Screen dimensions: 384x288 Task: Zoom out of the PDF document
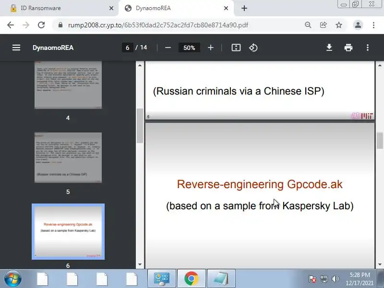click(168, 48)
